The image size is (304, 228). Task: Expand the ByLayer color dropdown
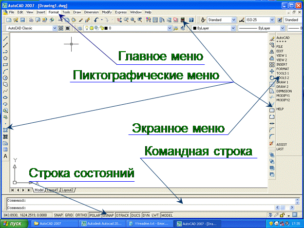[233, 28]
